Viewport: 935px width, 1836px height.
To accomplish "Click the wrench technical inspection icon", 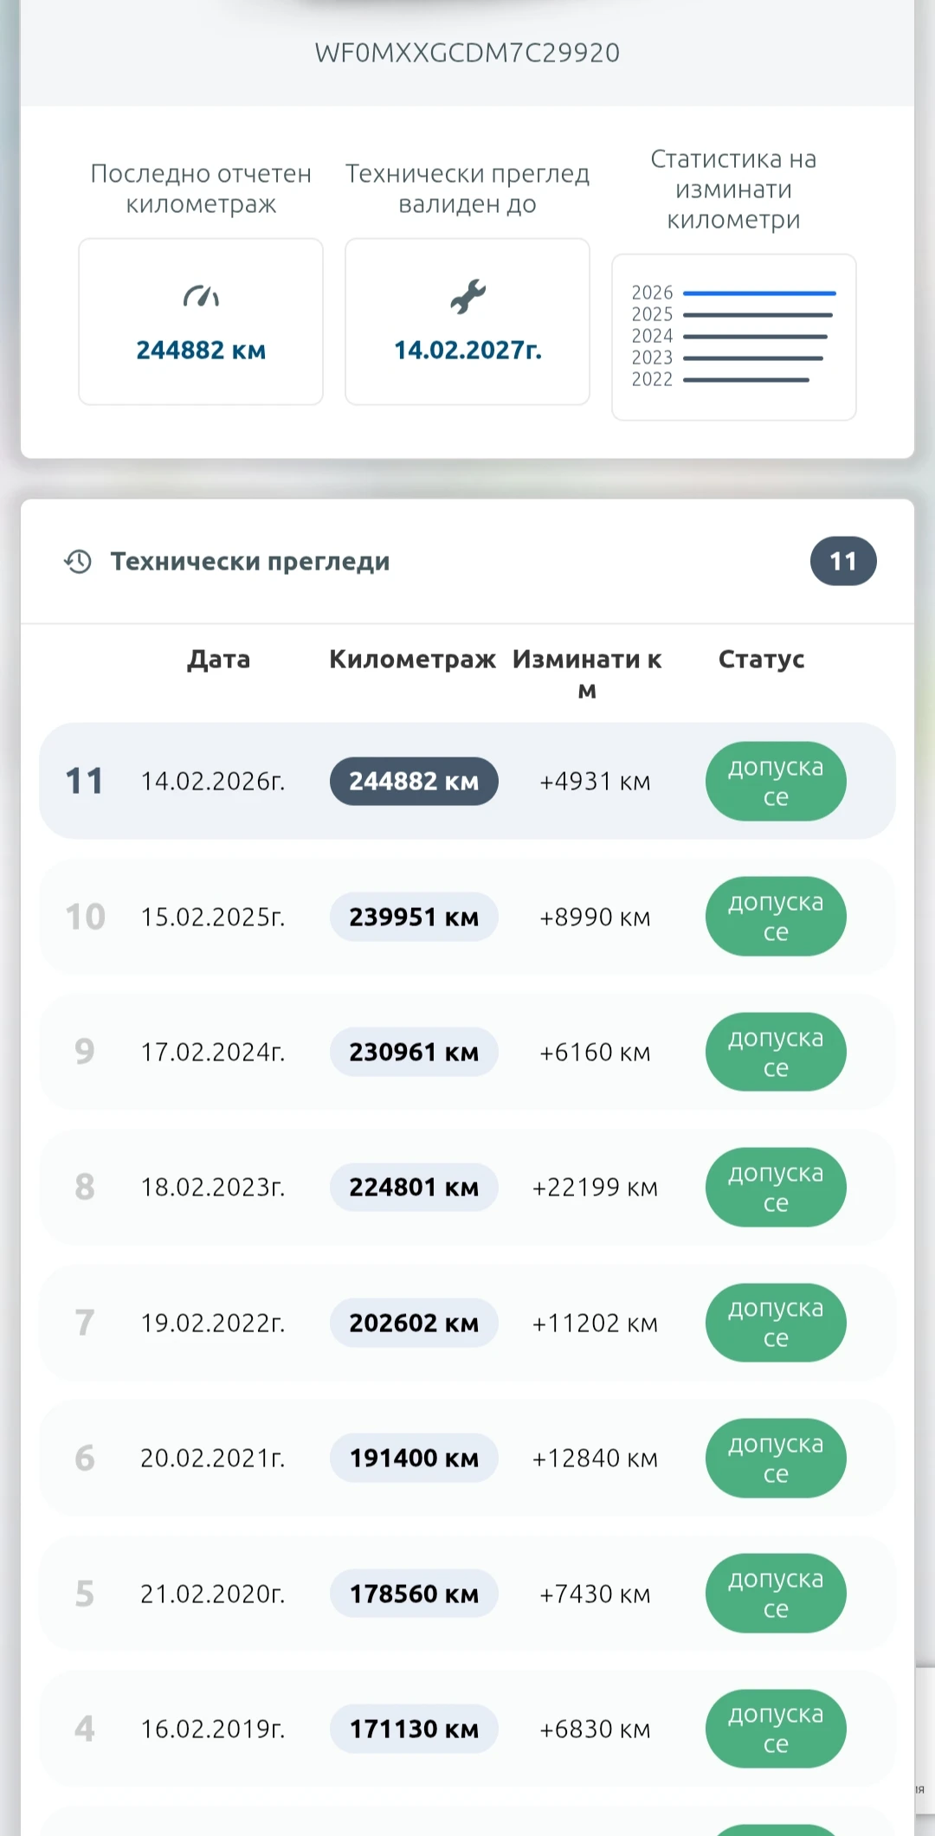I will 467,297.
